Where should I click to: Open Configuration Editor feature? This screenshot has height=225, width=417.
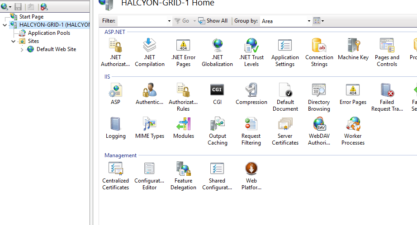149,176
